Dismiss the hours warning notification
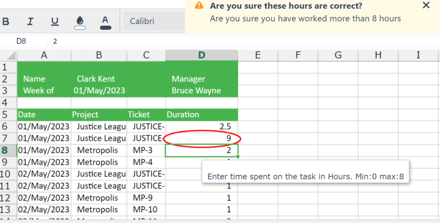 (426, 5)
